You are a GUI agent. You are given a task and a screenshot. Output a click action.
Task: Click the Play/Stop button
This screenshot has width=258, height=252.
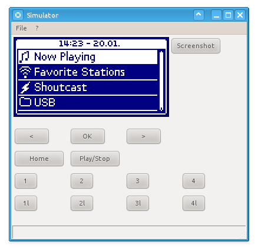point(95,159)
